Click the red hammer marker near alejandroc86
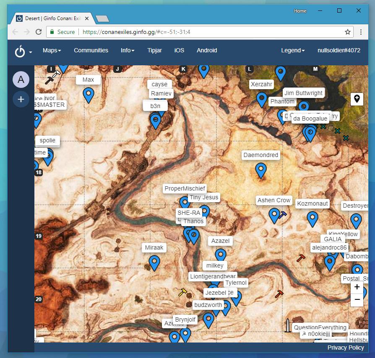375x358 pixels. point(301,258)
